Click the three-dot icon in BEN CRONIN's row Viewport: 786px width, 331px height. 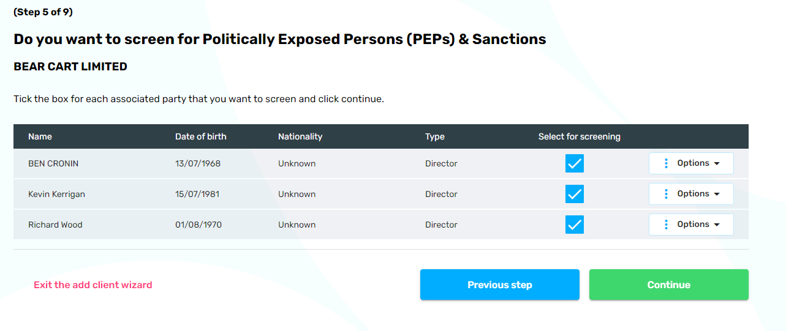666,163
